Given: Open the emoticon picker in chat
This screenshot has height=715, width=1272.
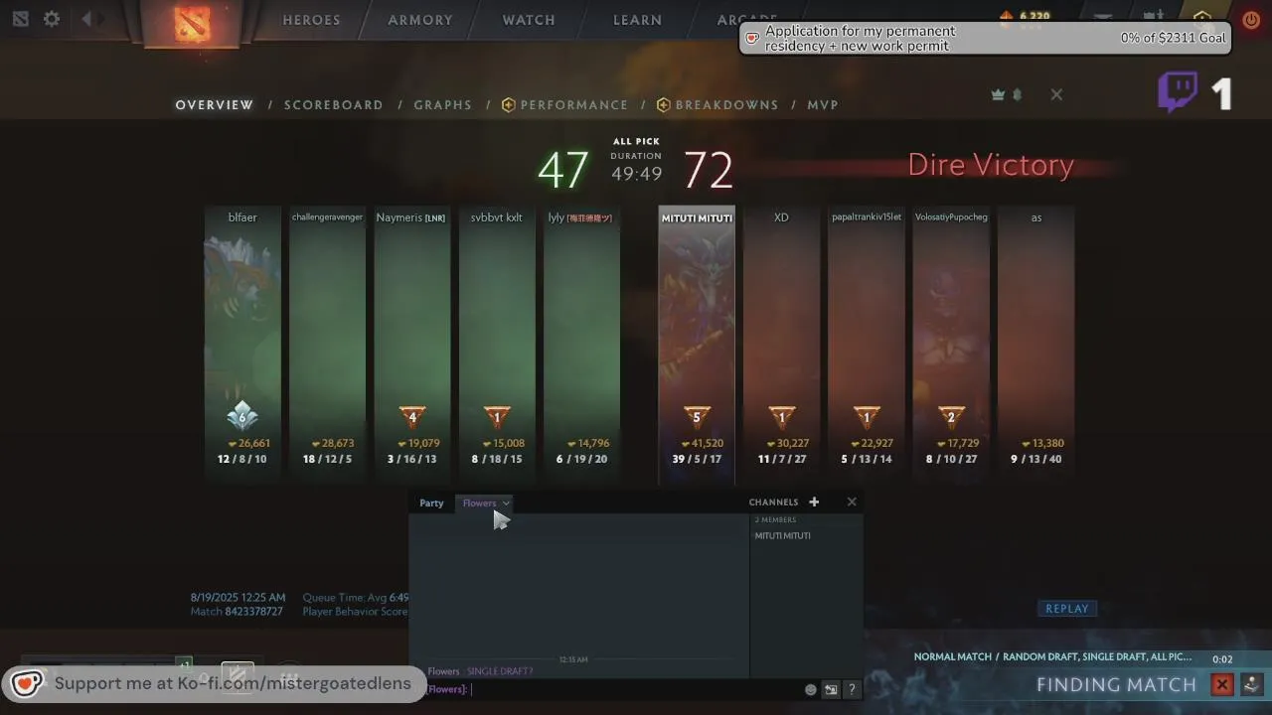Looking at the screenshot, I should click(x=810, y=689).
